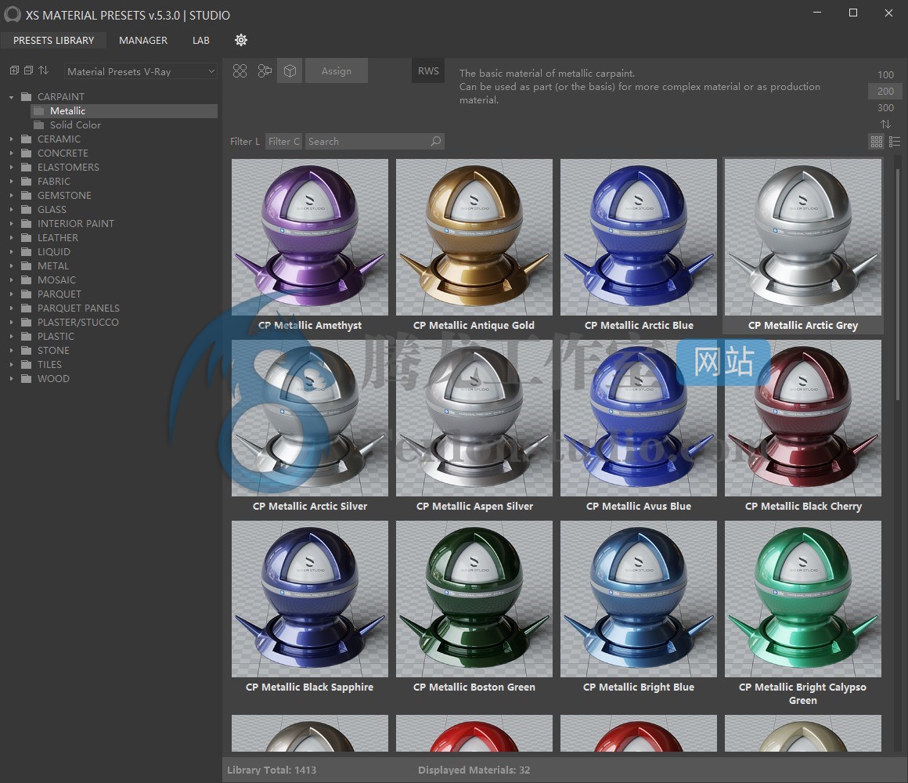Switch to the MANAGER tab

coord(143,40)
